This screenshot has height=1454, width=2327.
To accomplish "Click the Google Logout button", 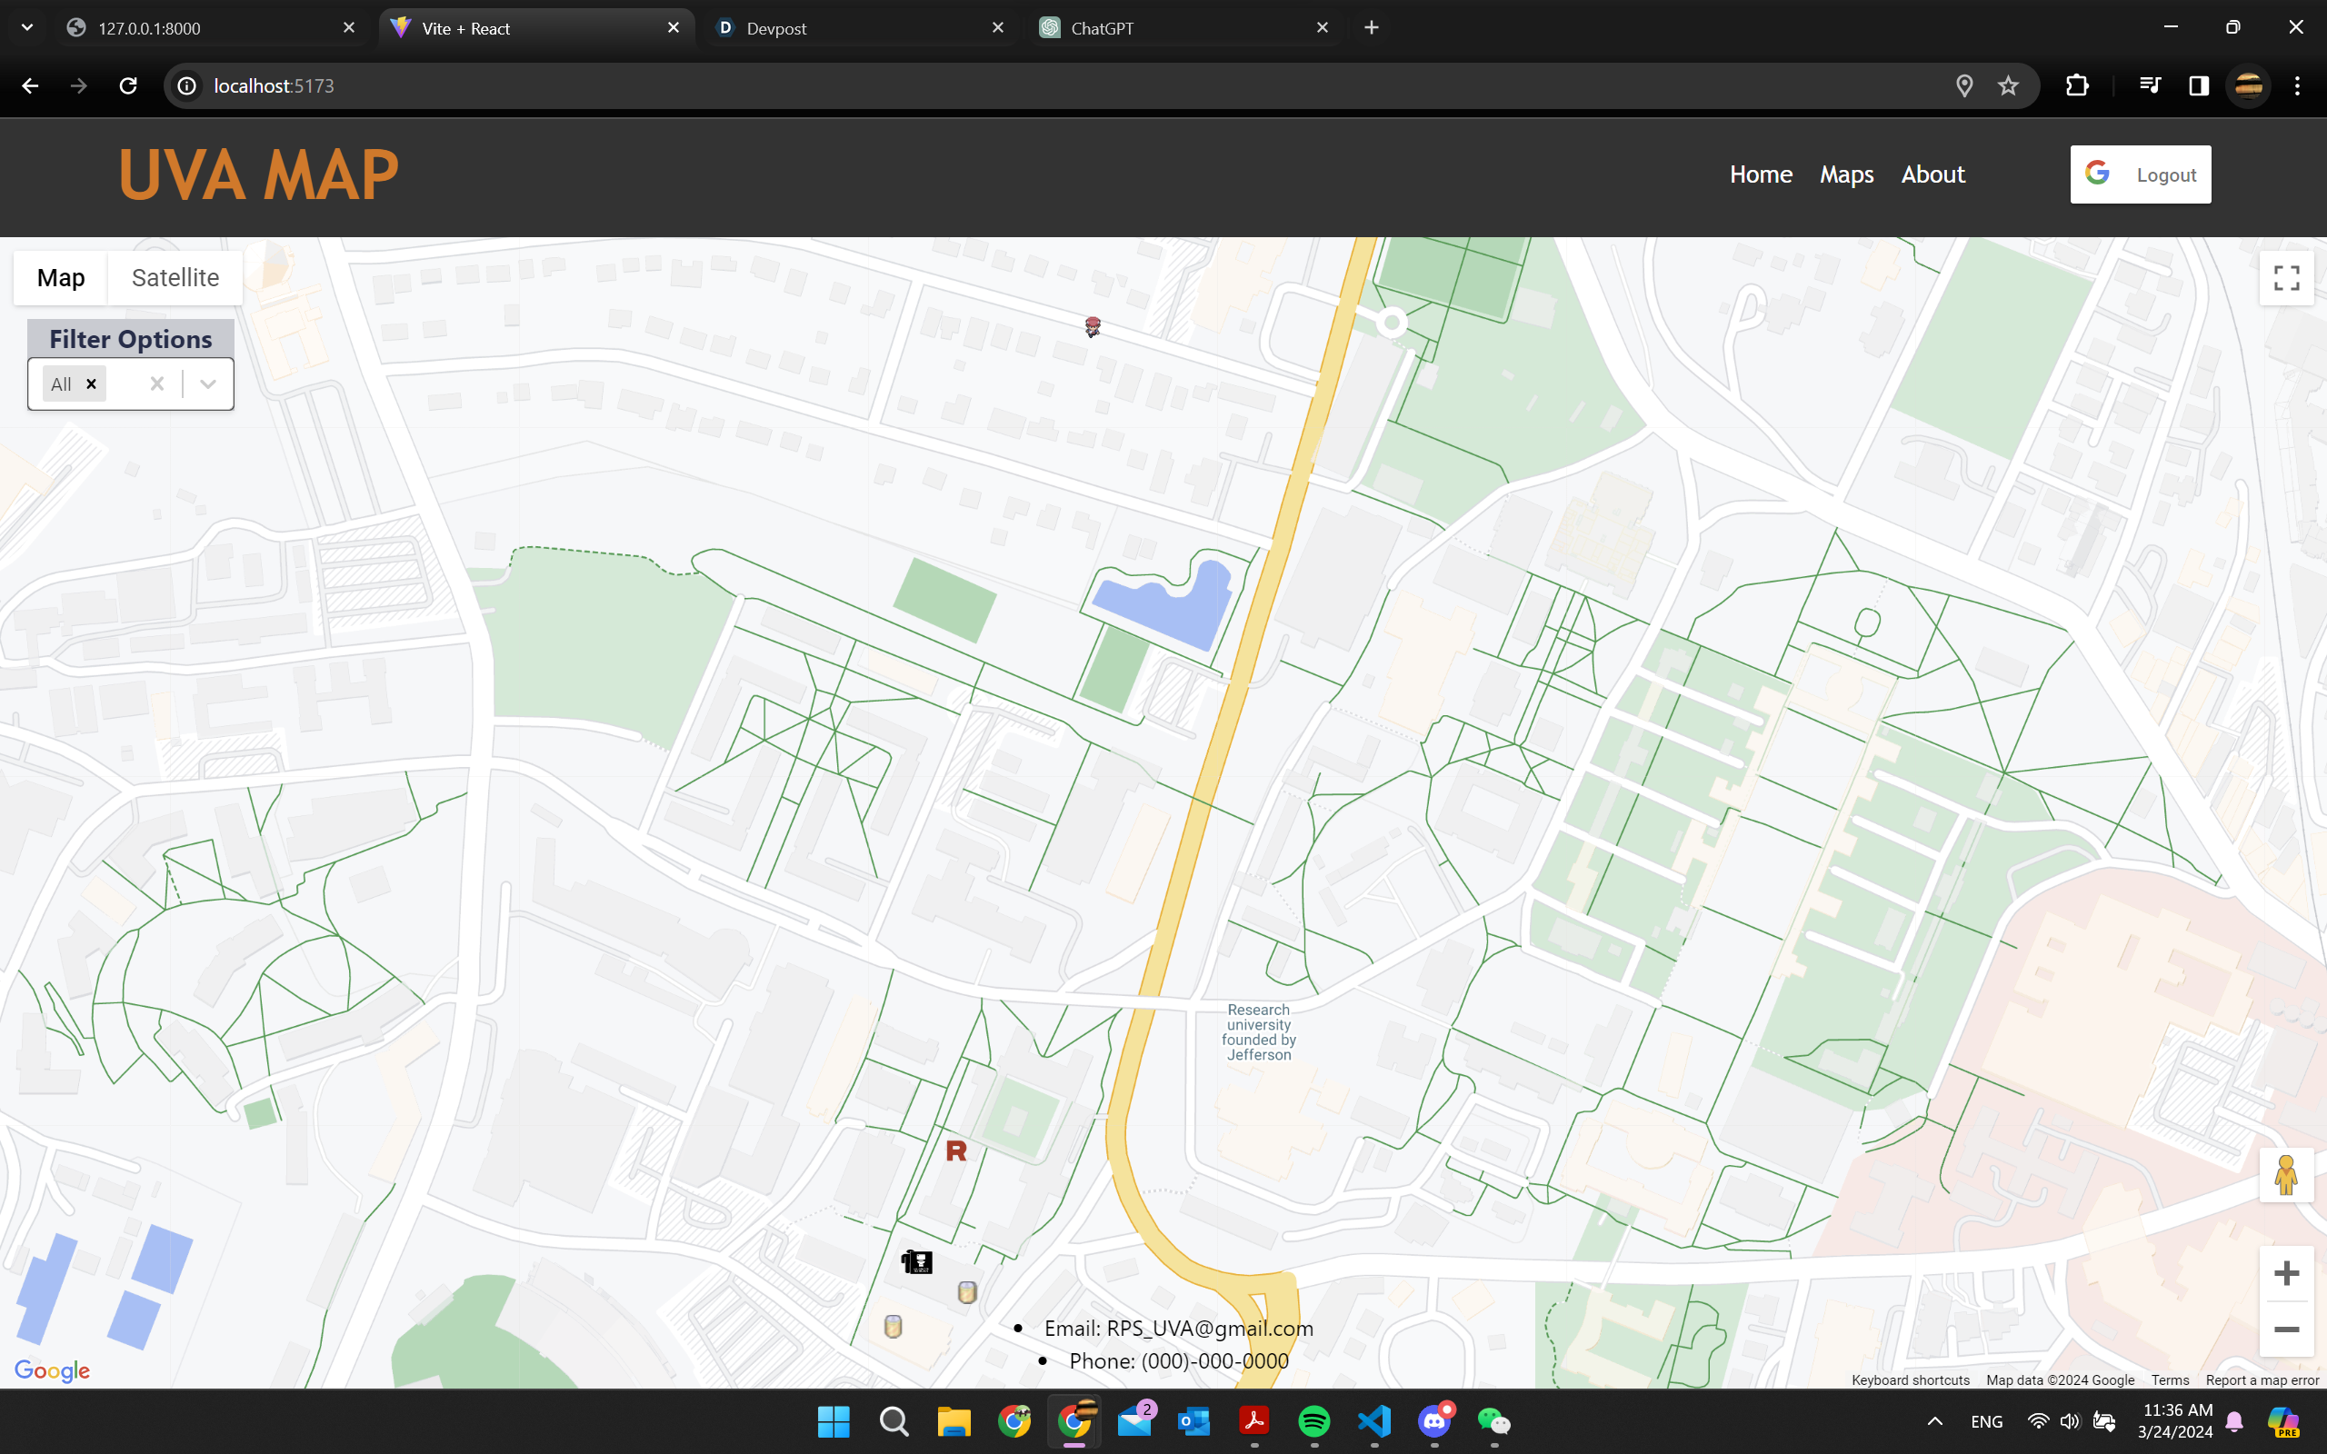I will 2140,175.
